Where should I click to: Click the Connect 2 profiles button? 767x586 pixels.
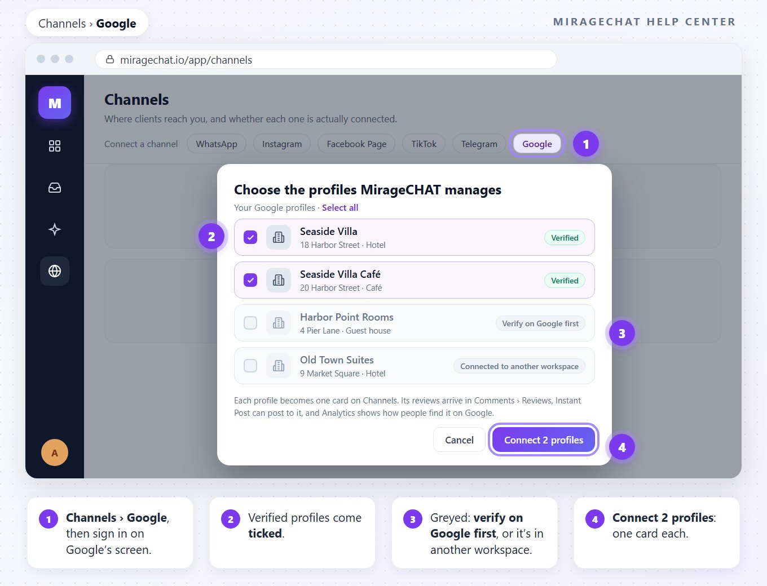click(544, 440)
